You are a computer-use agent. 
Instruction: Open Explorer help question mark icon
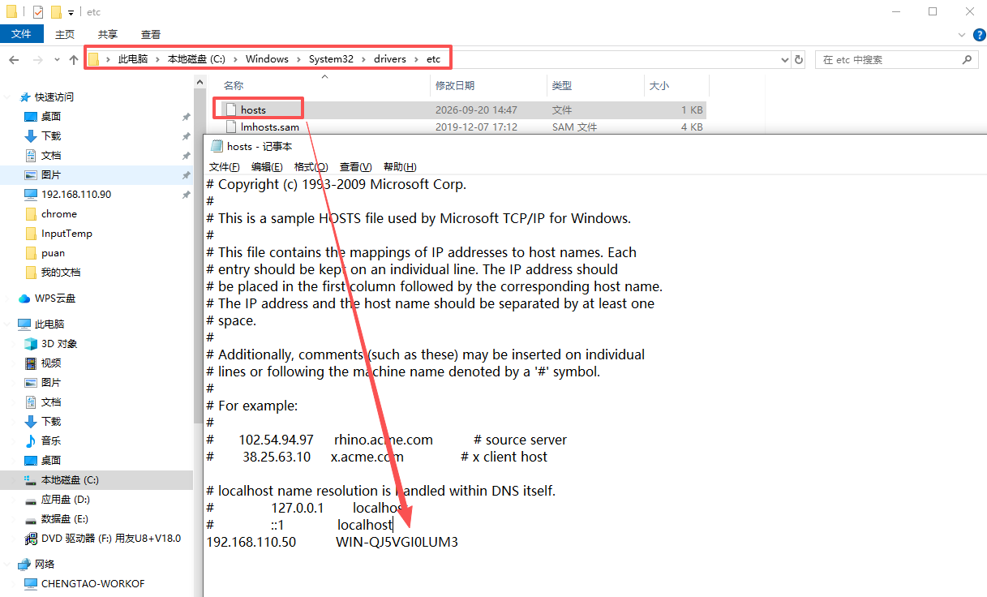(979, 35)
